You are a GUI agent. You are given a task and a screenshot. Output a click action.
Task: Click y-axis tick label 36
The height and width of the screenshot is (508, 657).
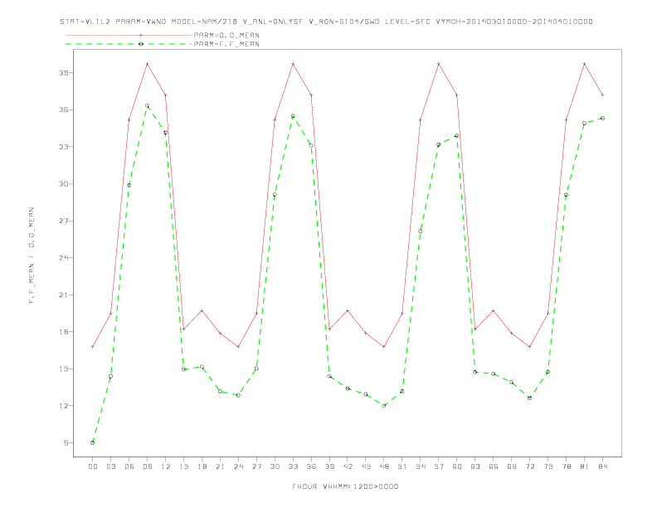coord(64,110)
